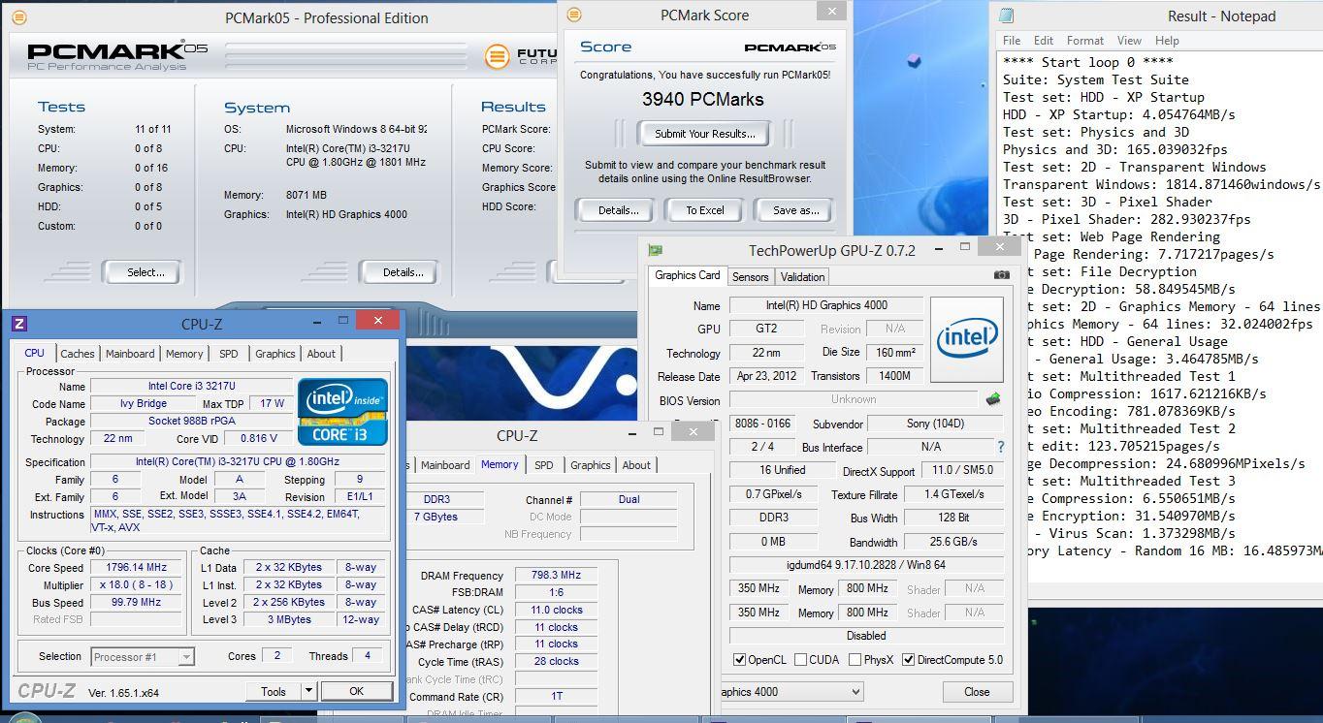
Task: Open the Notepad View menu
Action: 1129,41
